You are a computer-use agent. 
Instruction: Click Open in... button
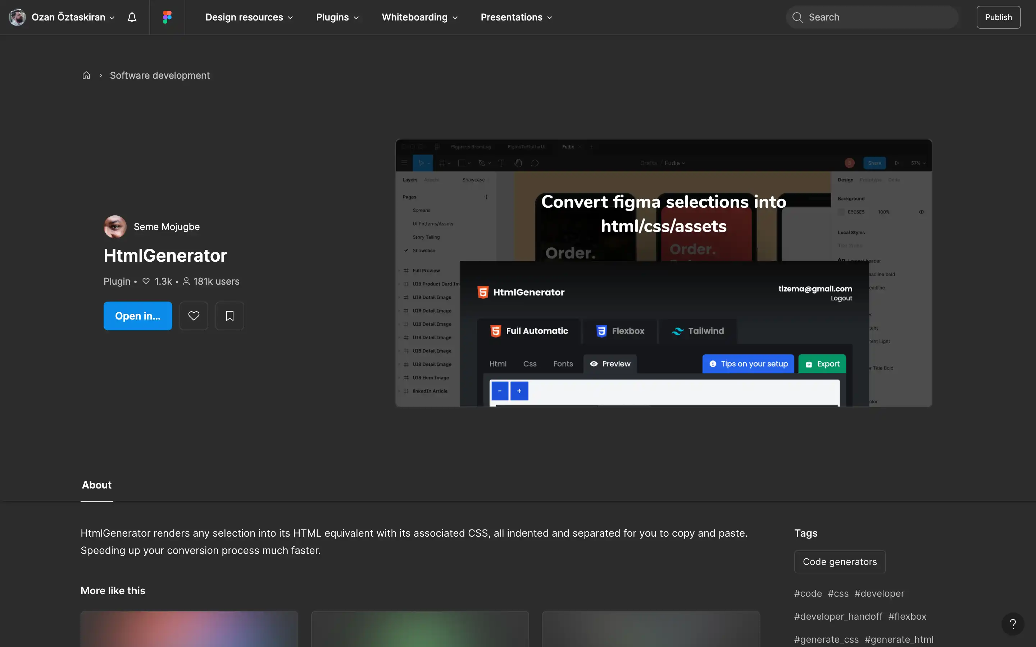point(138,316)
